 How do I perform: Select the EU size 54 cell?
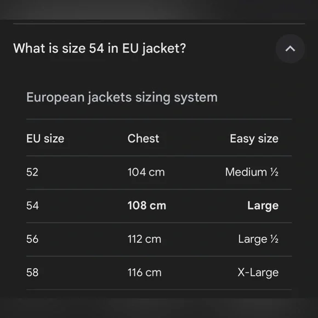tap(32, 206)
